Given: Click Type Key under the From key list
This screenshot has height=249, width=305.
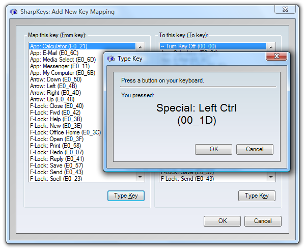Looking at the screenshot, I should tap(126, 196).
